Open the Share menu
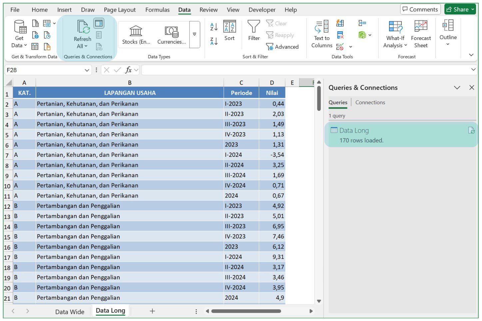This screenshot has width=482, height=321. point(460,9)
